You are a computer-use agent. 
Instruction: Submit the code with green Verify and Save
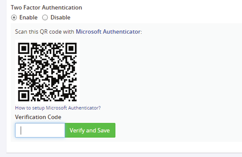90,130
